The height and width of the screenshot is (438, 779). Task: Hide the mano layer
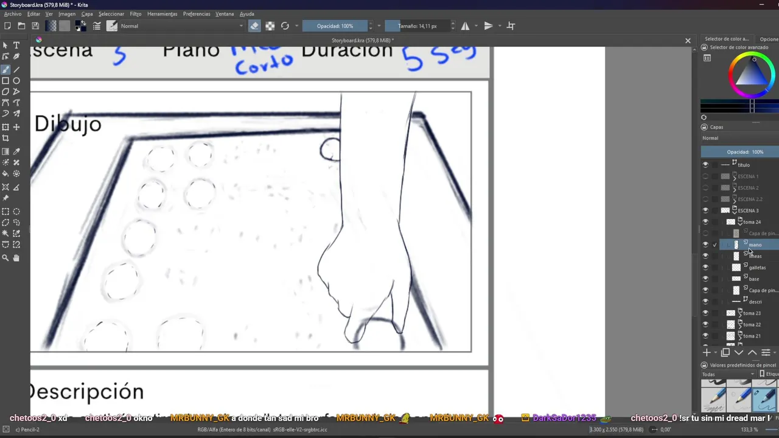tap(705, 245)
